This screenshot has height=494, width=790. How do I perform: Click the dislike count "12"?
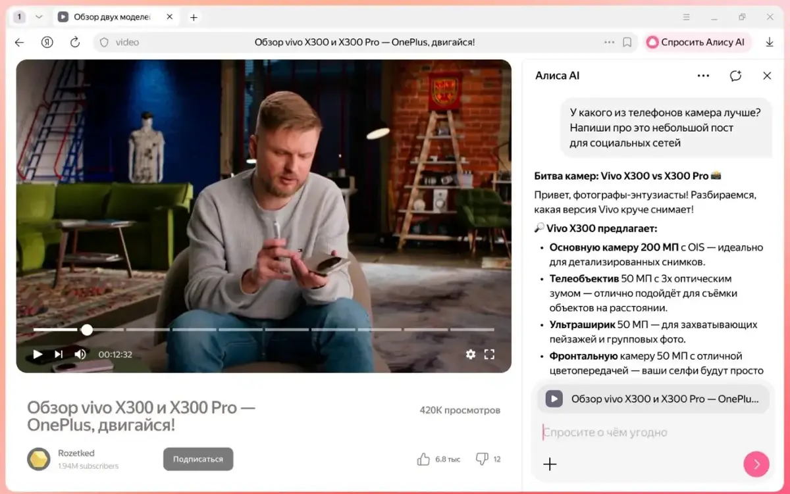pos(497,459)
